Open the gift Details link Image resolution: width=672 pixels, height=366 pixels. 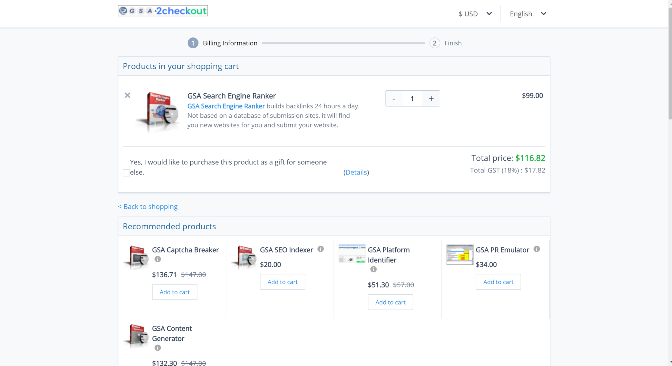(356, 172)
